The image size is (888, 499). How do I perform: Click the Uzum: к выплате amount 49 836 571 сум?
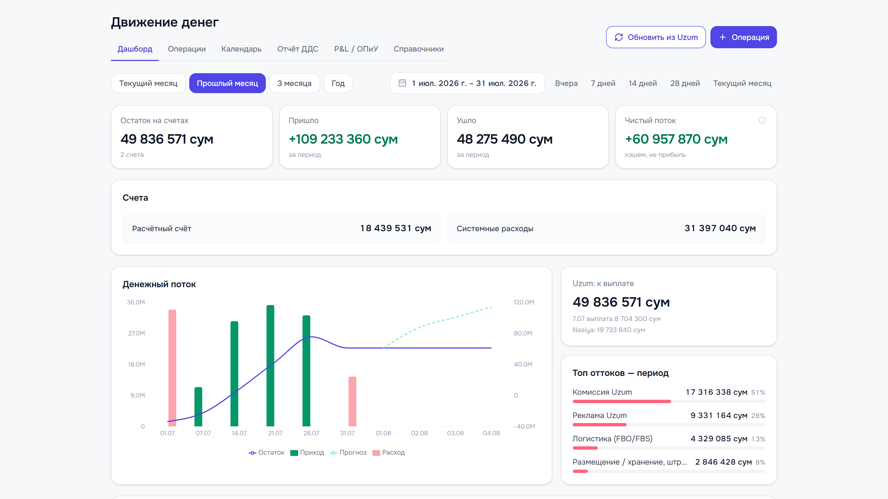[621, 302]
